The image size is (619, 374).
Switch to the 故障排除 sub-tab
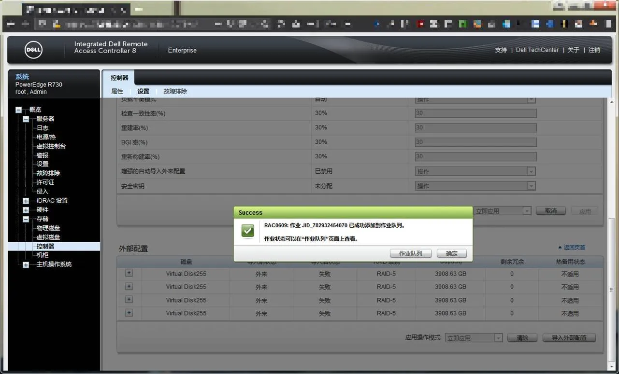(175, 91)
